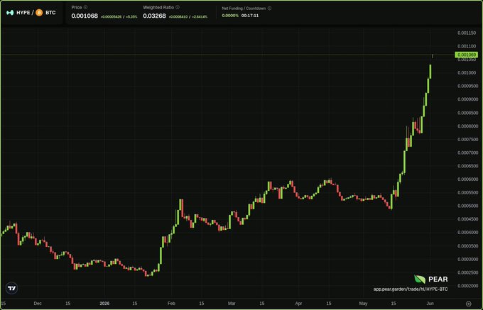483x310 pixels.
Task: Click the Mar label on time axis
Action: pyautogui.click(x=232, y=304)
